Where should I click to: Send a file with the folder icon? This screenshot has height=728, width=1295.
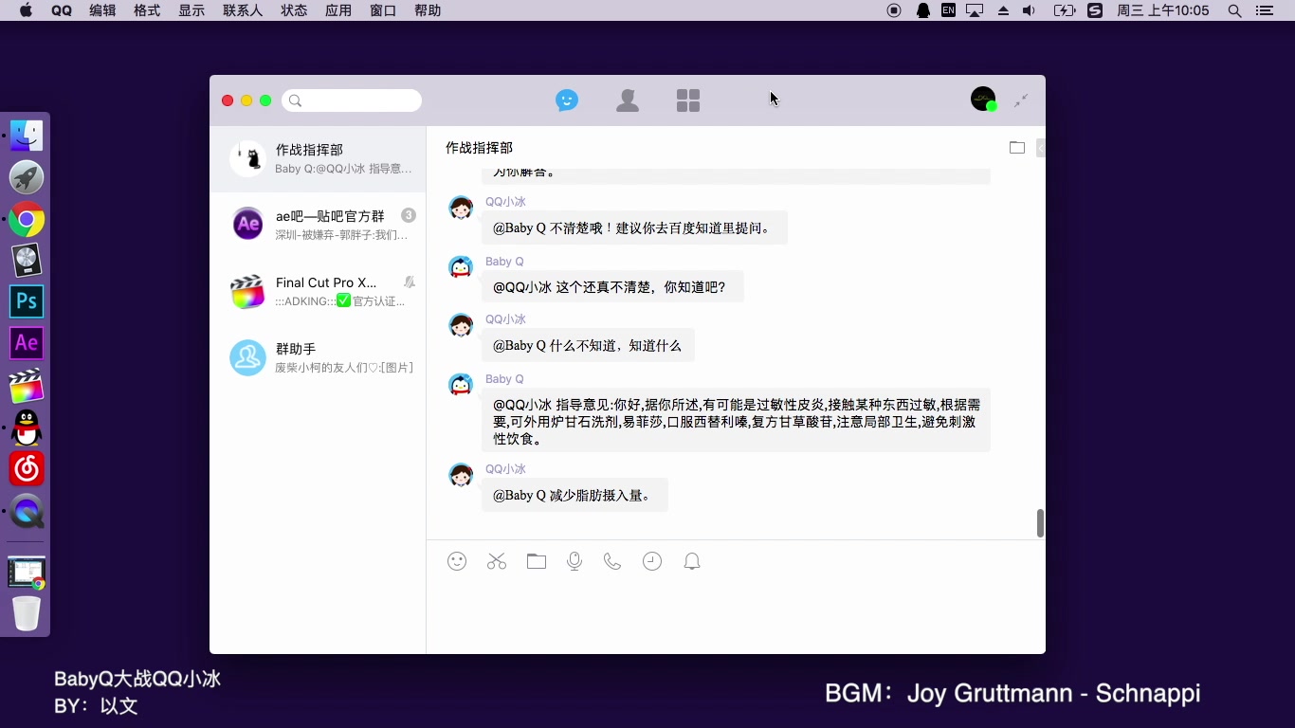[x=537, y=561]
